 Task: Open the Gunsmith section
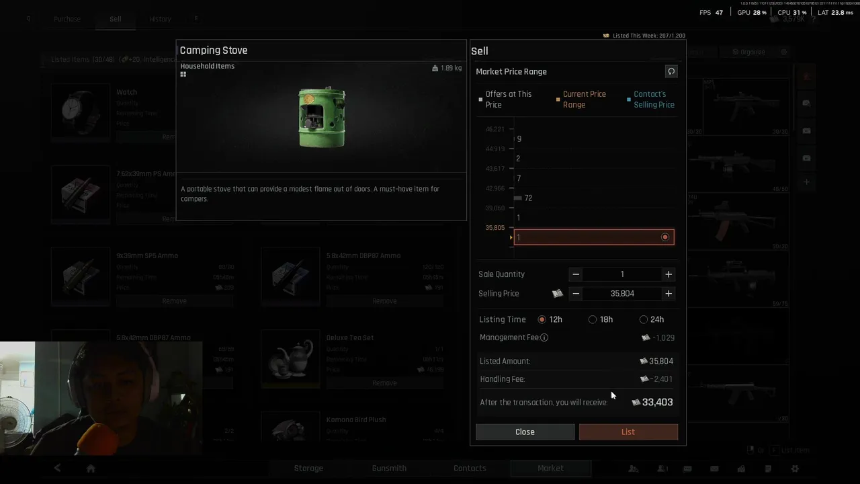tap(389, 468)
